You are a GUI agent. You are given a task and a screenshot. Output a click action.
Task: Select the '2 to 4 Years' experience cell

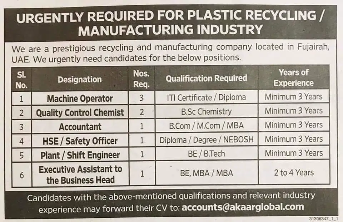(294, 173)
